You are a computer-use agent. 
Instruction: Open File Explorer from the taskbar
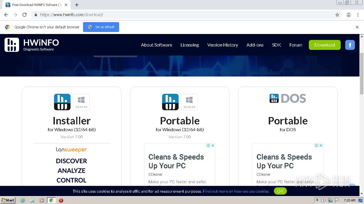pos(32,200)
